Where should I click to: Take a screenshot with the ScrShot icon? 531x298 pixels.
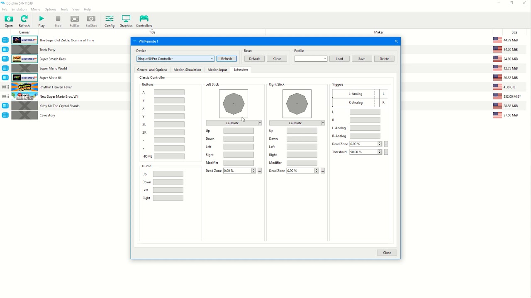tap(91, 21)
